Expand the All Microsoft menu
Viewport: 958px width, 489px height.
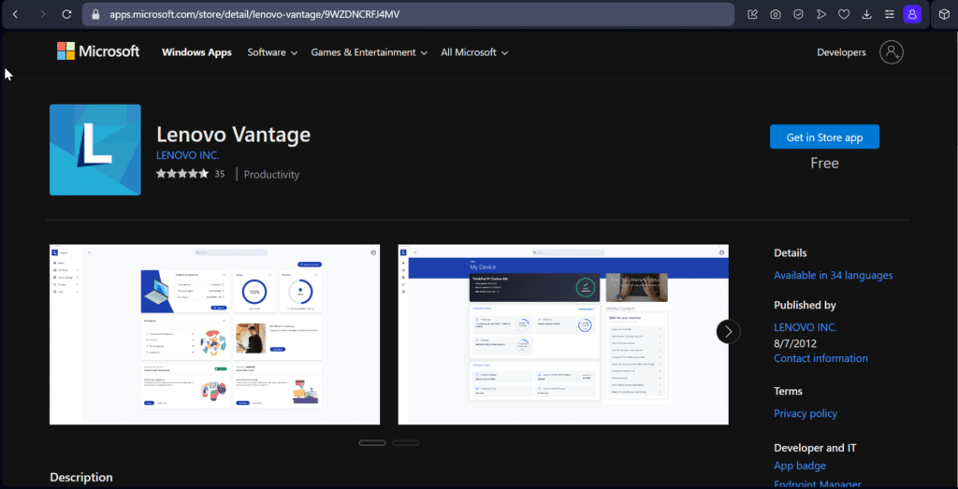(x=474, y=52)
